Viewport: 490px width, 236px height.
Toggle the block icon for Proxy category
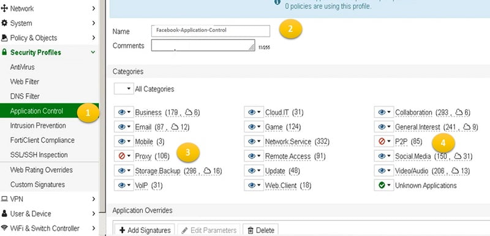tap(121, 156)
